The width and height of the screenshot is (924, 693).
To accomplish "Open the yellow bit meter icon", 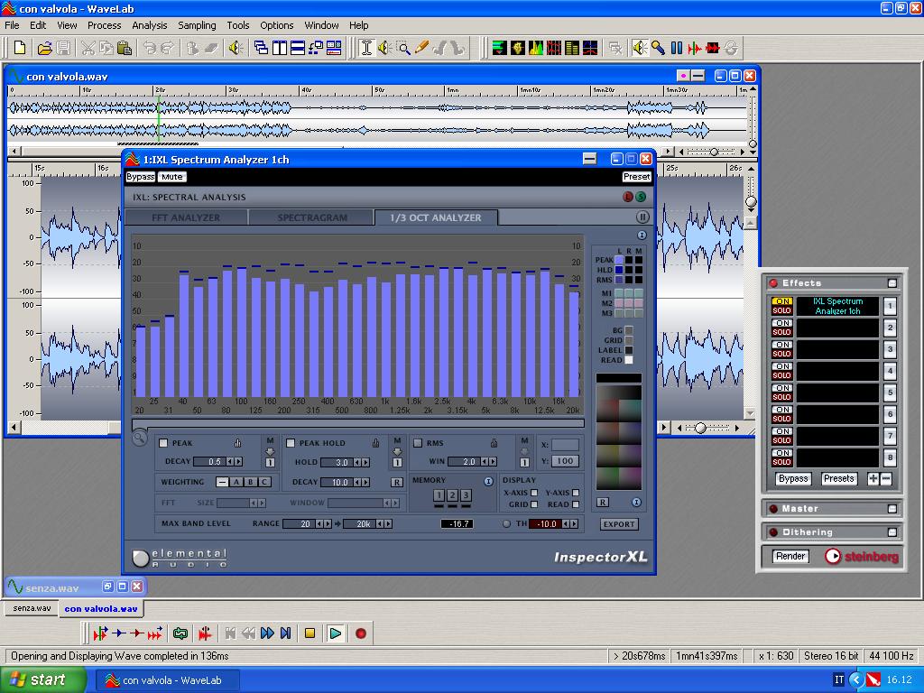I will [572, 48].
